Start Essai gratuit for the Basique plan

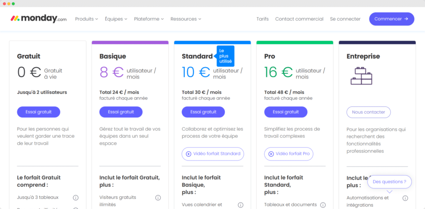[x=121, y=112]
